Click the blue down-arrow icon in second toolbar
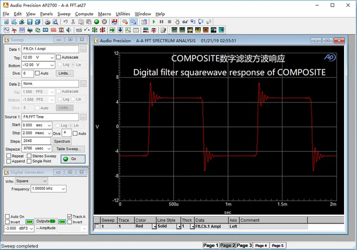357x250 pixels. click(120, 30)
